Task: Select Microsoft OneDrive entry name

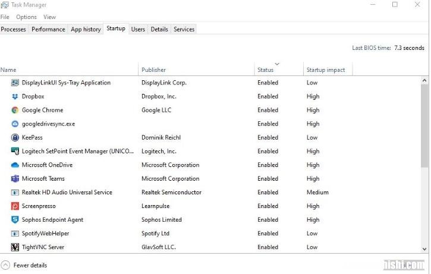Action: [48, 165]
